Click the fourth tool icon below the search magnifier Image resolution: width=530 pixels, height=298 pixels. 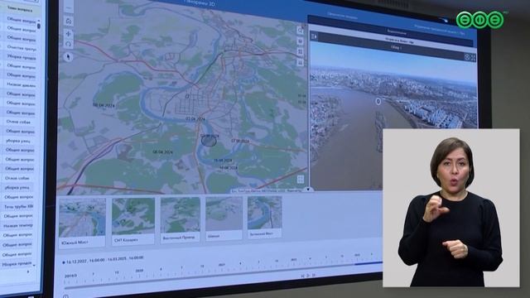pos(300,63)
